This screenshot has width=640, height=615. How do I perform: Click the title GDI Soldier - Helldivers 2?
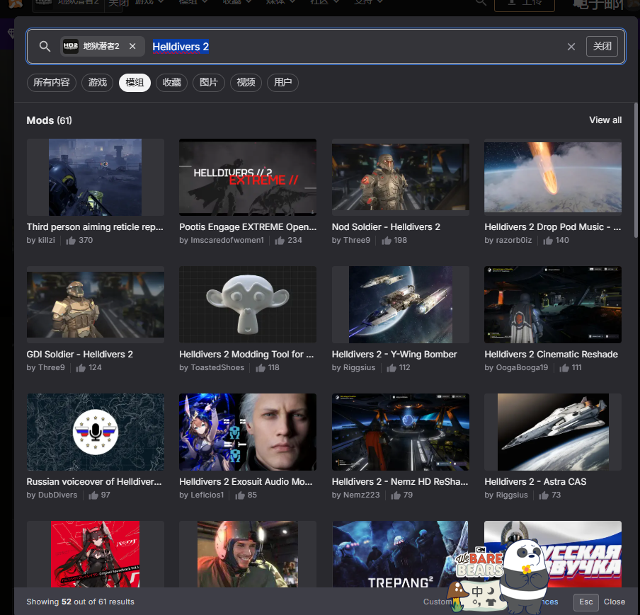(x=79, y=355)
